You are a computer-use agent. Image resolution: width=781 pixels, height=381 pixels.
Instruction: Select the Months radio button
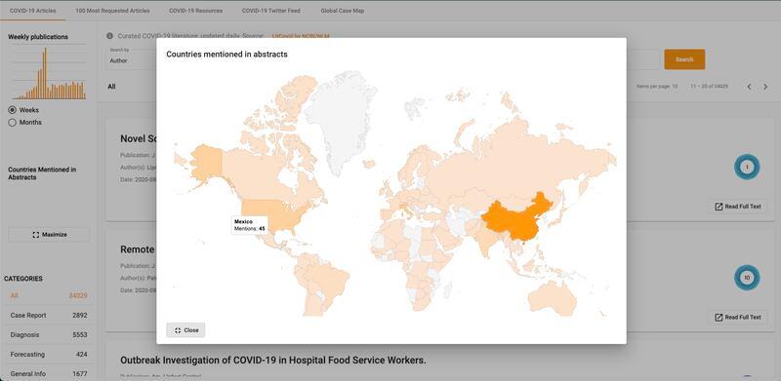[x=13, y=123]
